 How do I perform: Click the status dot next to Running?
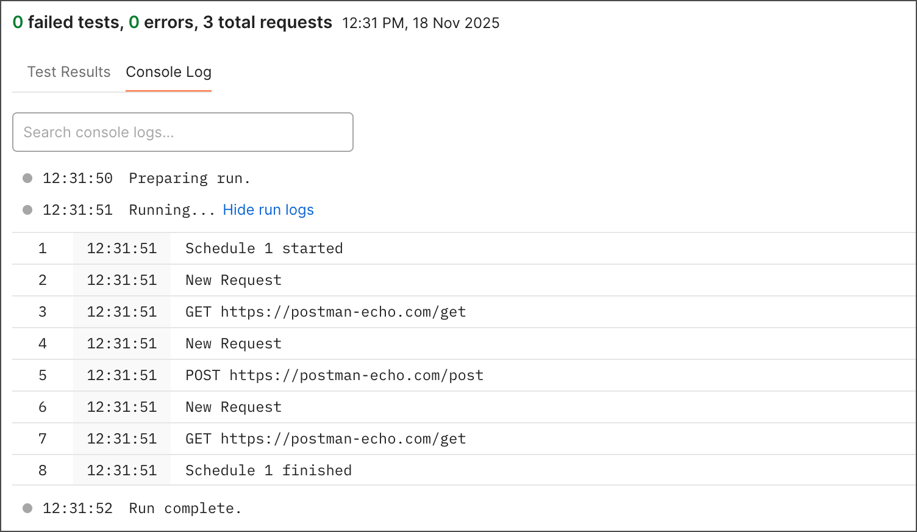click(x=27, y=210)
